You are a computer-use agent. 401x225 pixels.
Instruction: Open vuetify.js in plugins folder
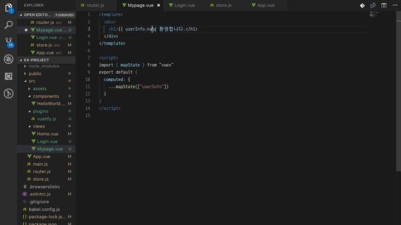[46, 119]
